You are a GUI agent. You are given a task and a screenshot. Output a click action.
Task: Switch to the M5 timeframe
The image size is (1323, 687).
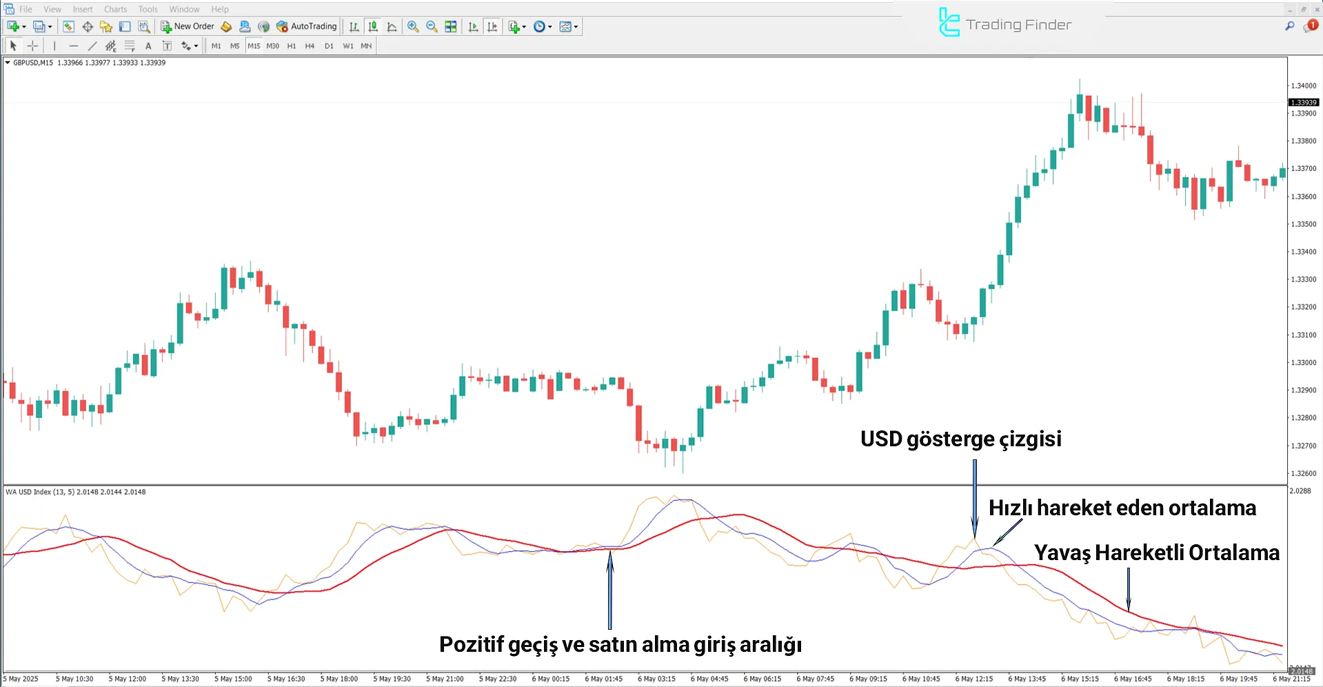tap(234, 46)
